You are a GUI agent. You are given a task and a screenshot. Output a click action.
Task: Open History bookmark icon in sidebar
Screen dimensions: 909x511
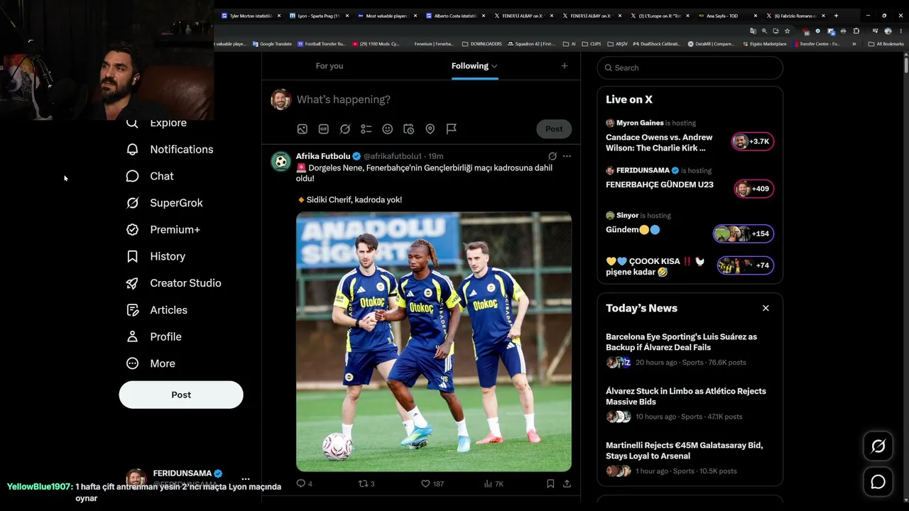click(132, 256)
